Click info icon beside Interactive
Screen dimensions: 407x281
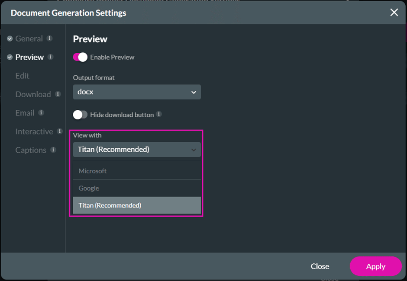tap(60, 131)
